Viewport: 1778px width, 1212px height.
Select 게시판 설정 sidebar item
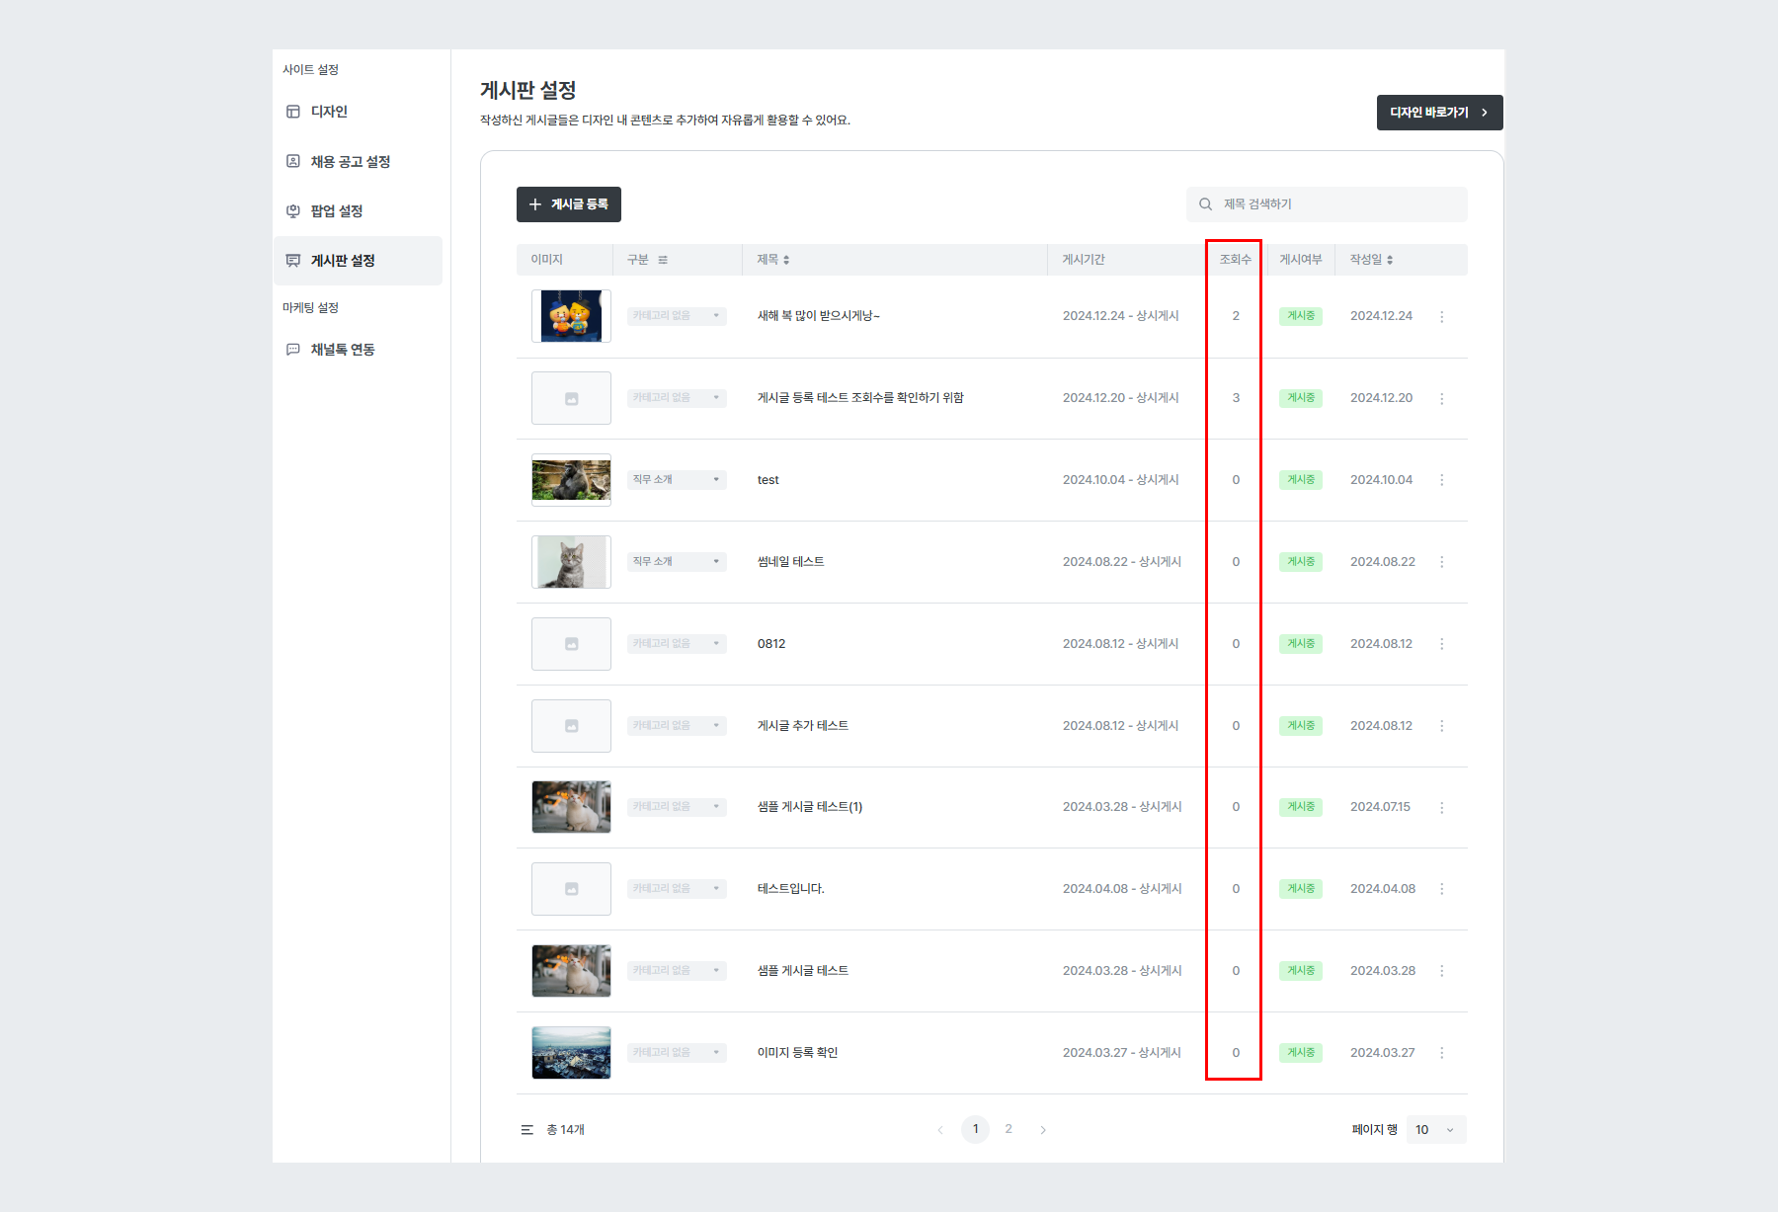click(358, 261)
